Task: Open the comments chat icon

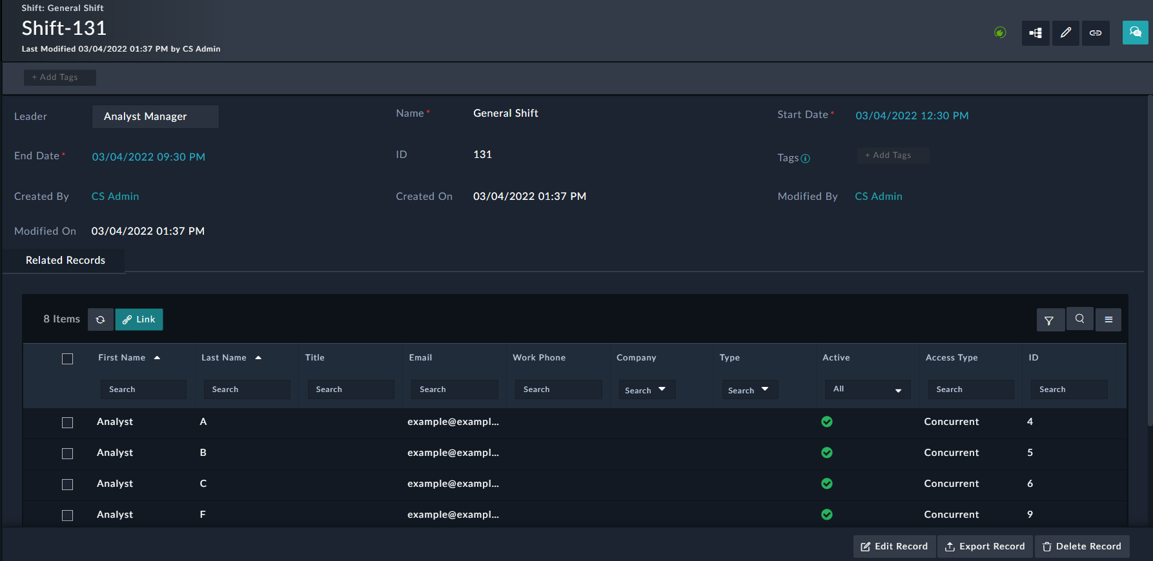Action: pos(1135,32)
